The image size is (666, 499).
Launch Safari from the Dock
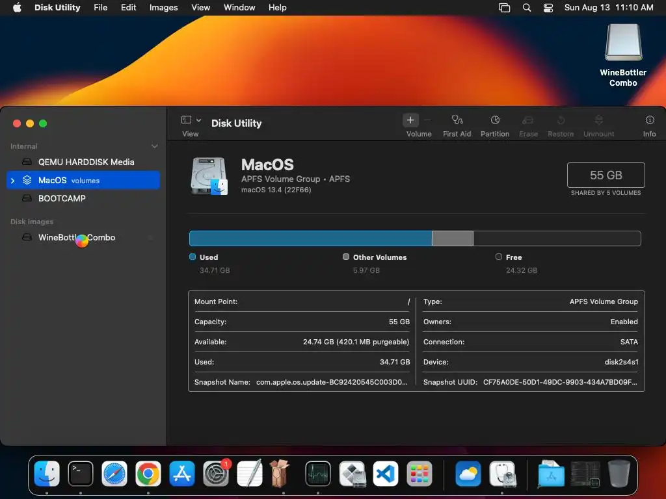(x=114, y=474)
